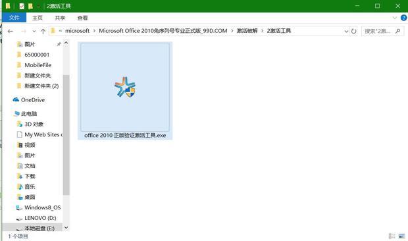The width and height of the screenshot is (408, 241).
Task: Open address bar history dropdown
Action: tap(346, 31)
